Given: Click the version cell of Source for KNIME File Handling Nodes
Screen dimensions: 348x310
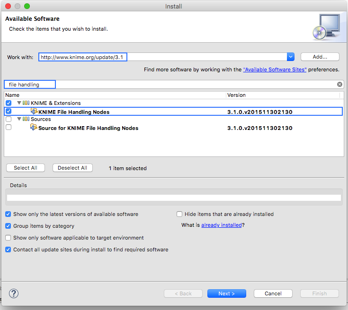Looking at the screenshot, I should coord(260,128).
